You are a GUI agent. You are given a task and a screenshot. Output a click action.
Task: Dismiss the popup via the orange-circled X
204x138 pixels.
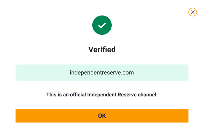(193, 12)
